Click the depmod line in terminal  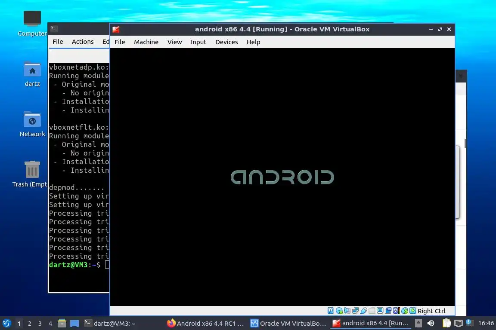(x=77, y=188)
